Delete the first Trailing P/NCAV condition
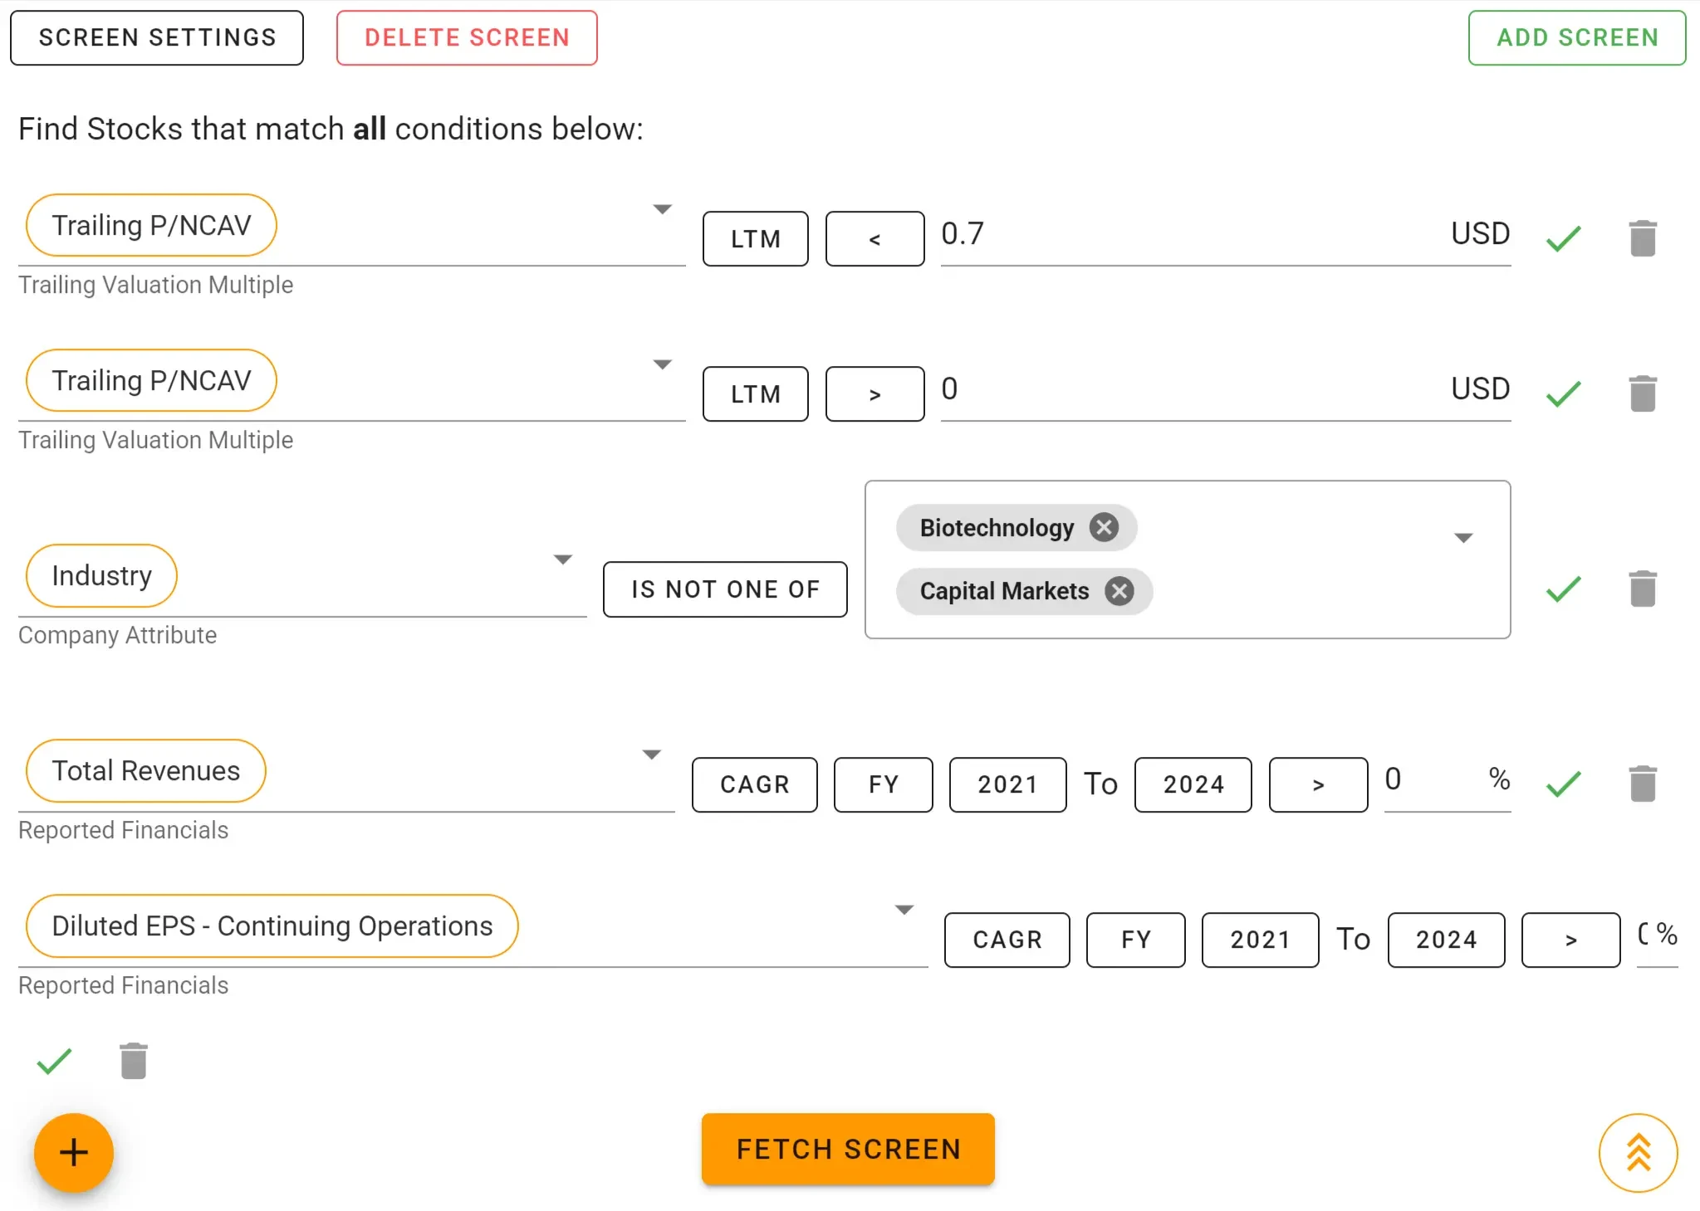This screenshot has height=1211, width=1700. tap(1642, 239)
